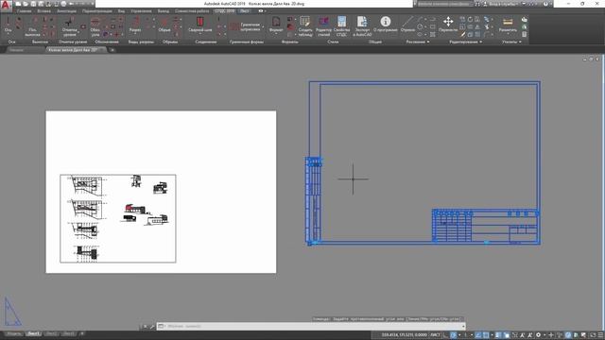Screen dimensions: 605x340
Task: Click annotation monitor plus icon in status bar
Action: [551, 335]
